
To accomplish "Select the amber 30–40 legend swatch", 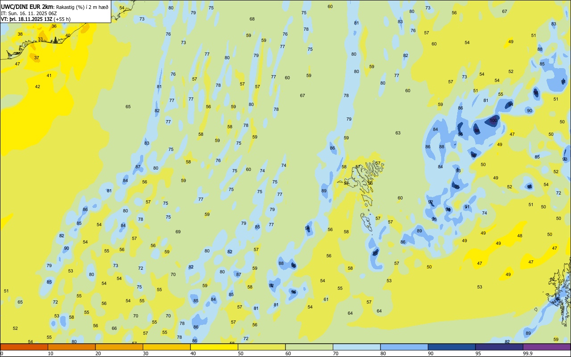I will pyautogui.click(x=166, y=347).
